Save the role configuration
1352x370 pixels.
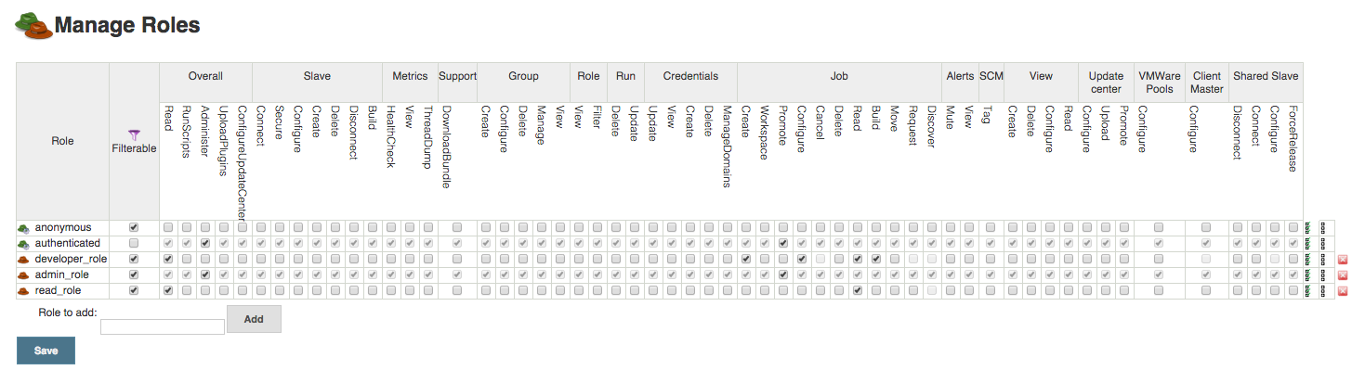[46, 351]
